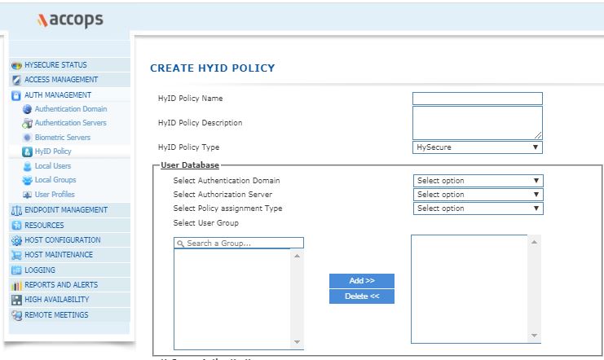Open REMOTE MEETINGS section

pyautogui.click(x=70, y=315)
